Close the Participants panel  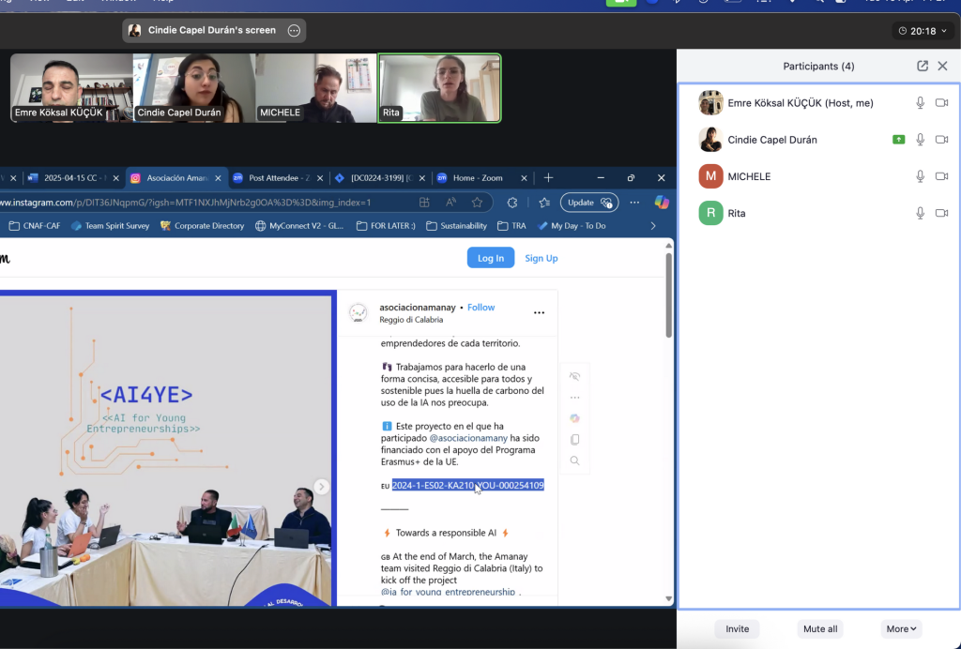point(942,67)
